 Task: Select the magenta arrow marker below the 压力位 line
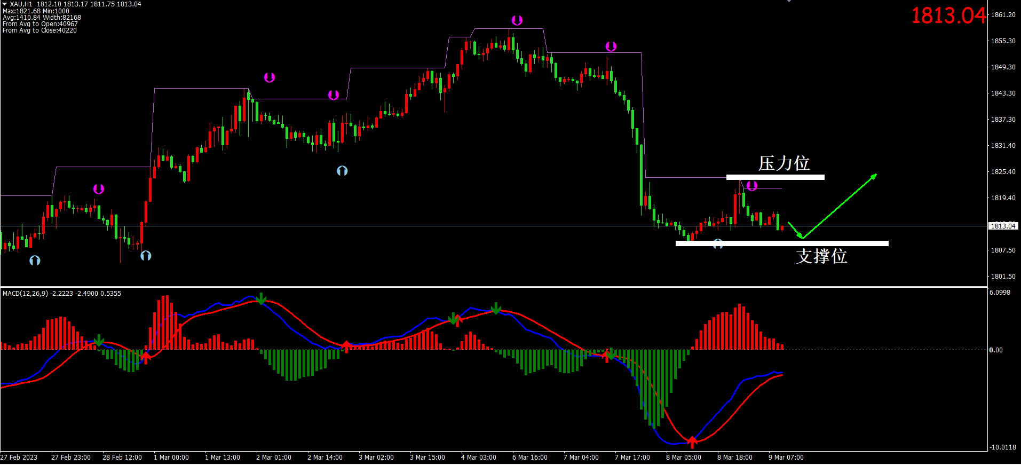[752, 186]
